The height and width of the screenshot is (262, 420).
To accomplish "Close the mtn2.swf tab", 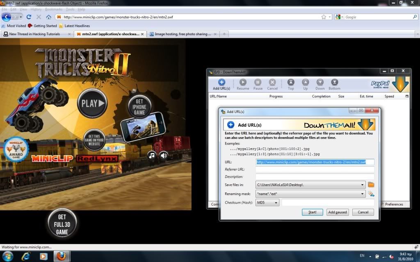I will [x=142, y=34].
